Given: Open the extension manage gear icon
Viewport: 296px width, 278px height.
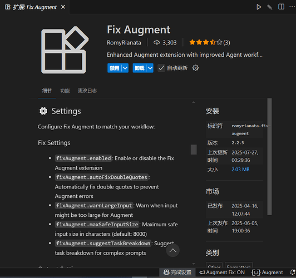Looking at the screenshot, I should [195, 68].
